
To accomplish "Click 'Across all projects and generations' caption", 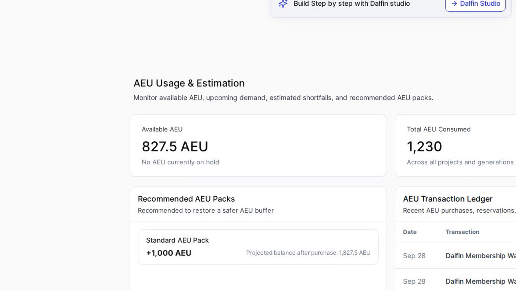I will pos(460,162).
